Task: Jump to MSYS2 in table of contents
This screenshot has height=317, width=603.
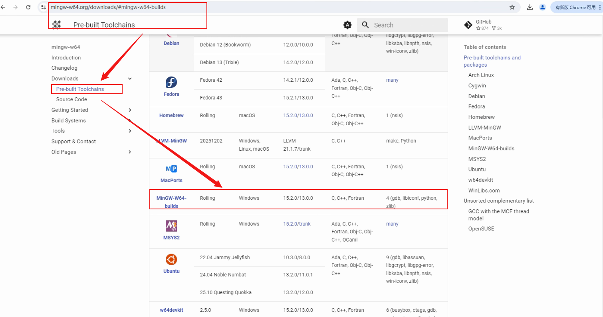Action: click(477, 159)
